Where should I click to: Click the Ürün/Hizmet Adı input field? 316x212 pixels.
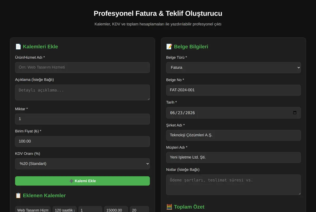coord(82,67)
